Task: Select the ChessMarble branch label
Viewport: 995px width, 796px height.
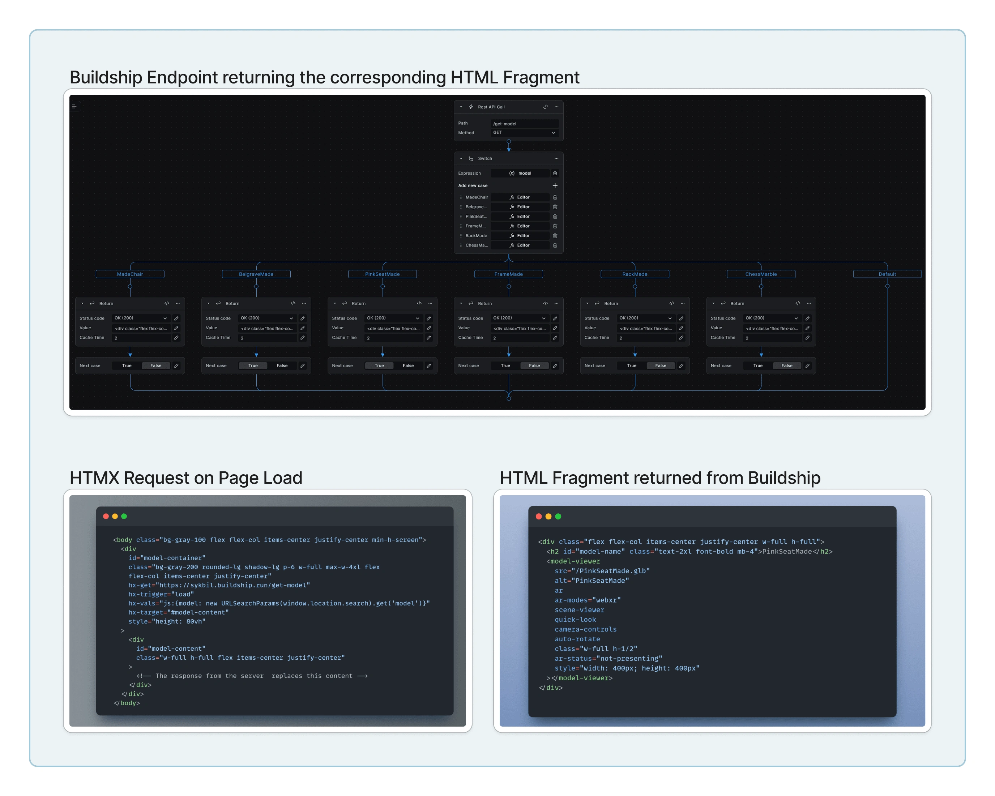Action: coord(761,274)
